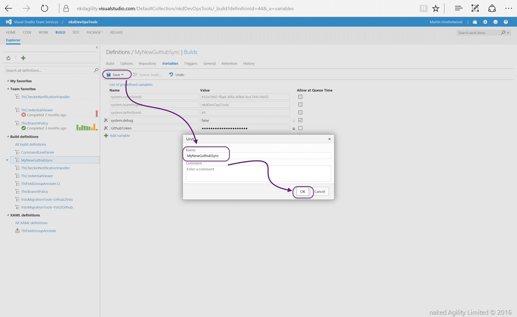Image resolution: width=517 pixels, height=317 pixels.
Task: Open the RELEASE hub menu
Action: (116, 32)
